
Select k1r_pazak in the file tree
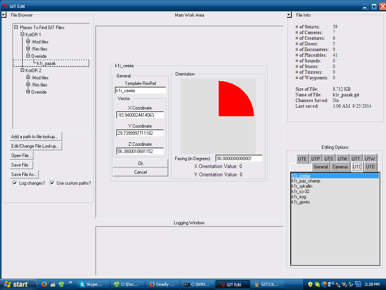pos(46,63)
